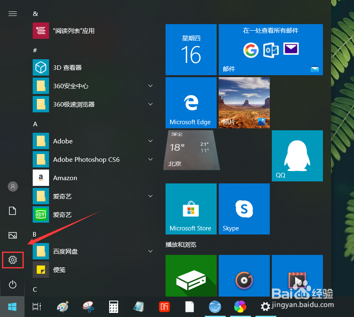
Task: Expand the Adobe Photoshop CS6 folder chevron
Action: [x=150, y=159]
